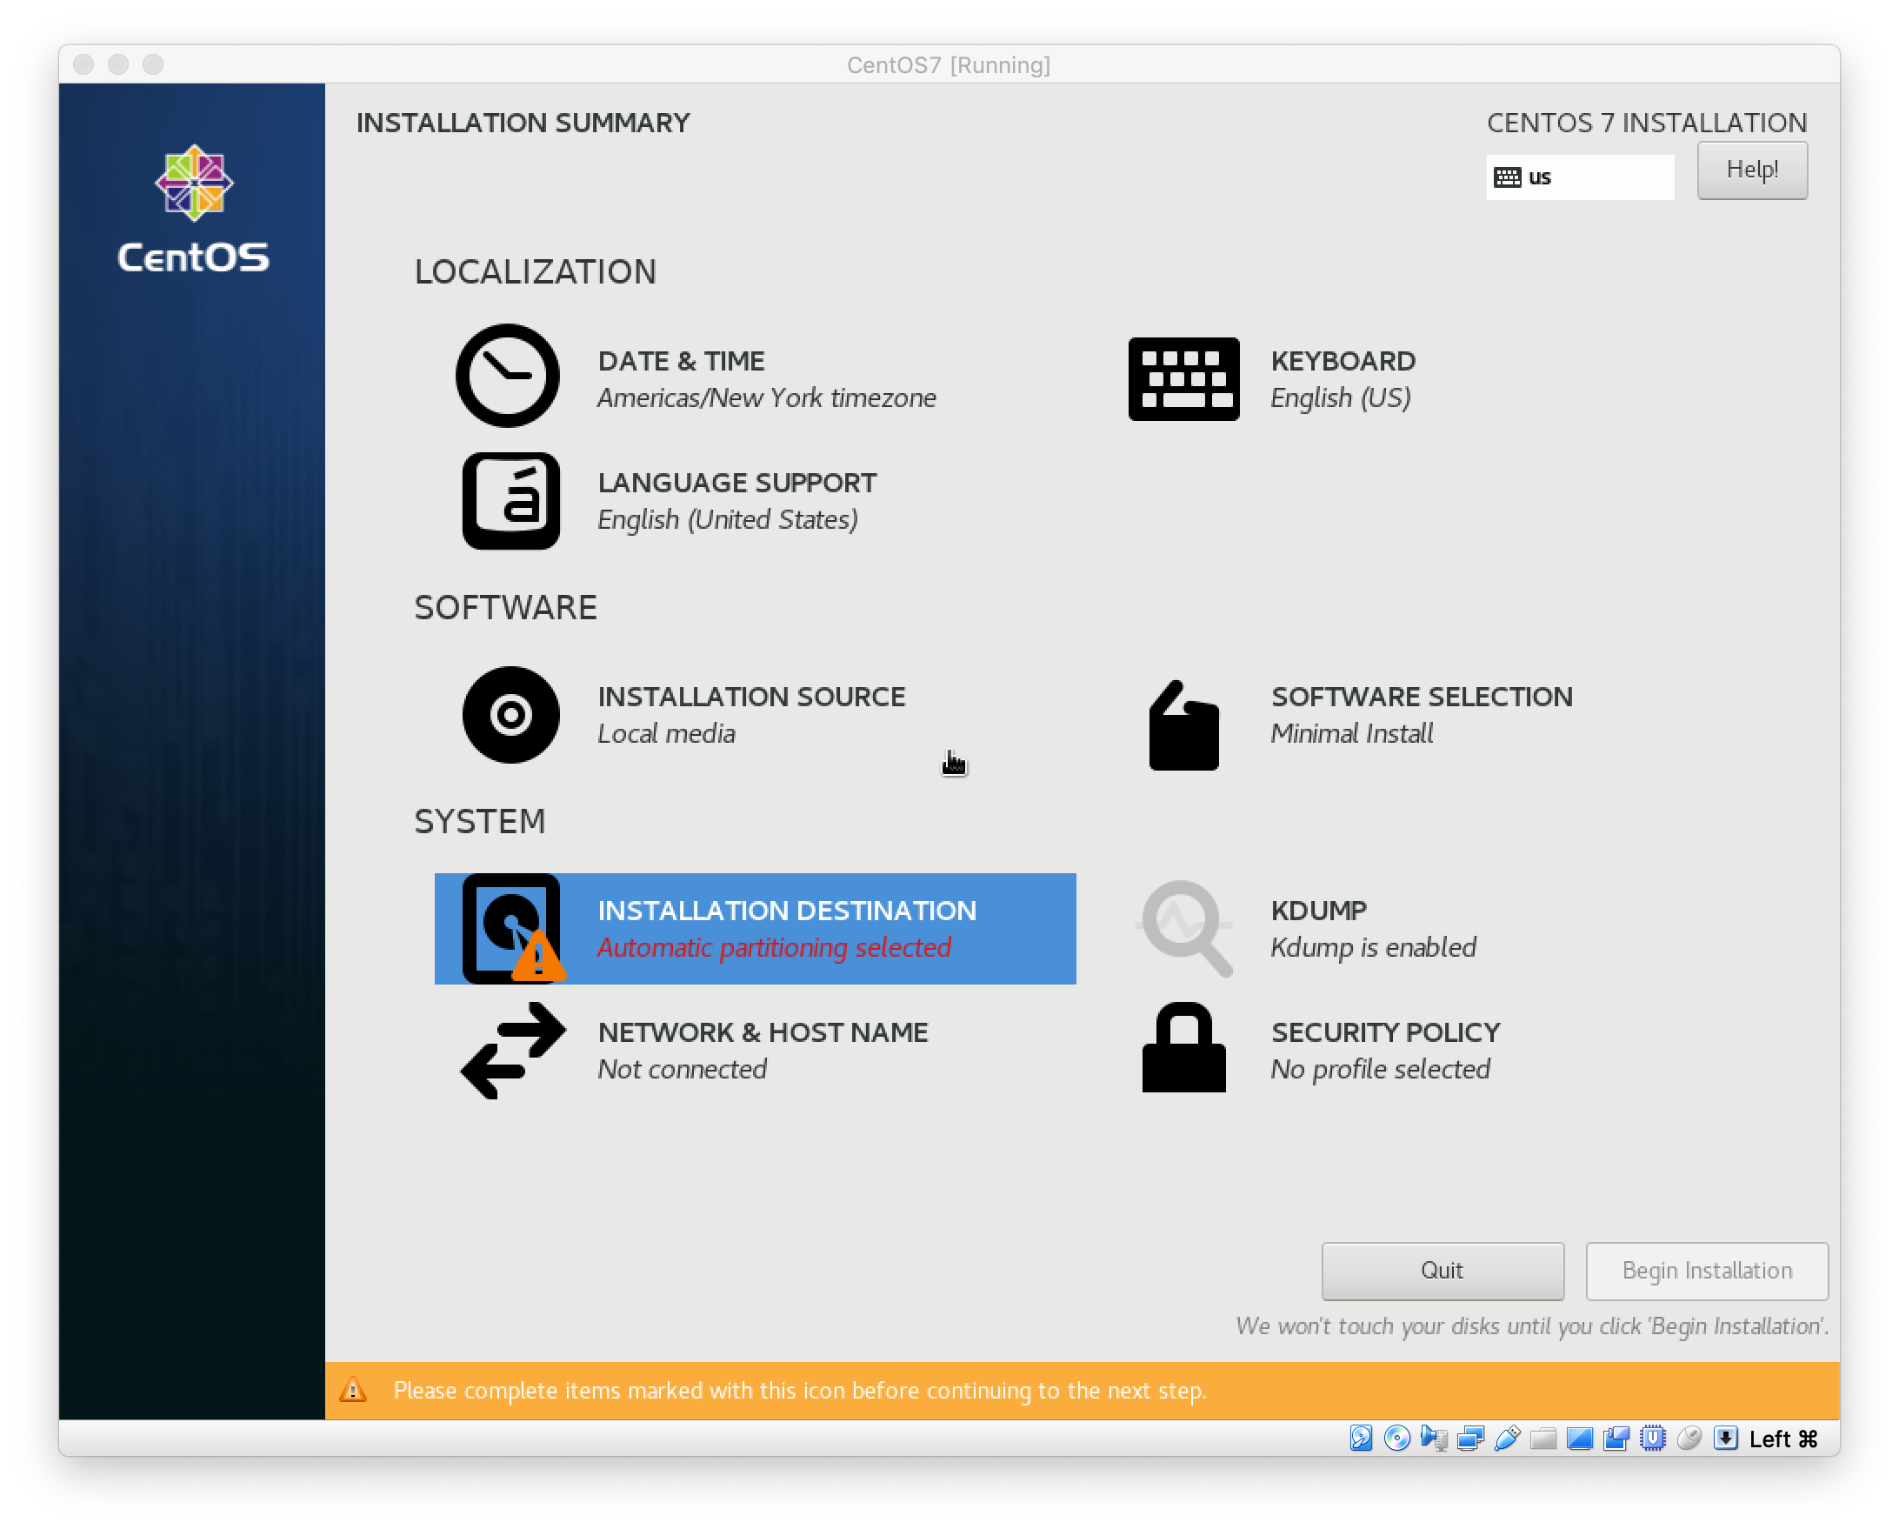Click VirtualBox hard disk activity icon
Viewport: 1899px width, 1529px height.
point(1361,1439)
